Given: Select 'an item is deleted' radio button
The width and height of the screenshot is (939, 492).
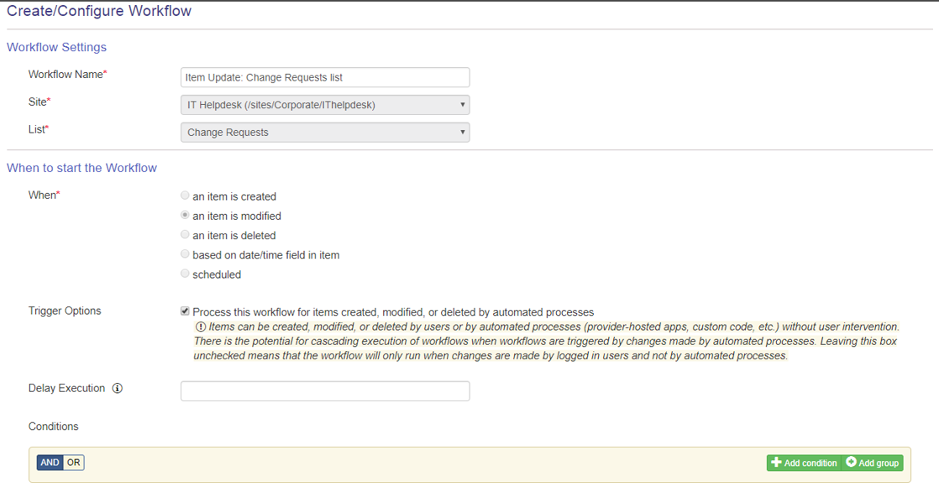Looking at the screenshot, I should tap(185, 234).
